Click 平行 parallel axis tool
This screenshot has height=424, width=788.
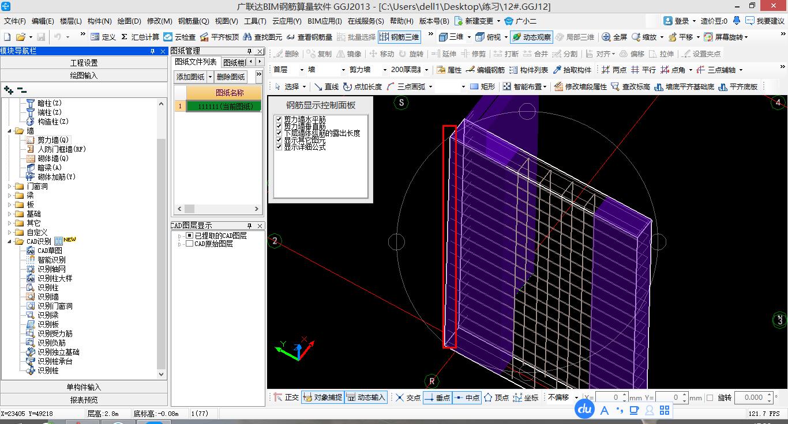click(x=643, y=70)
